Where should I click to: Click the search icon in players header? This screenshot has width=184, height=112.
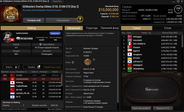[x=150, y=33]
